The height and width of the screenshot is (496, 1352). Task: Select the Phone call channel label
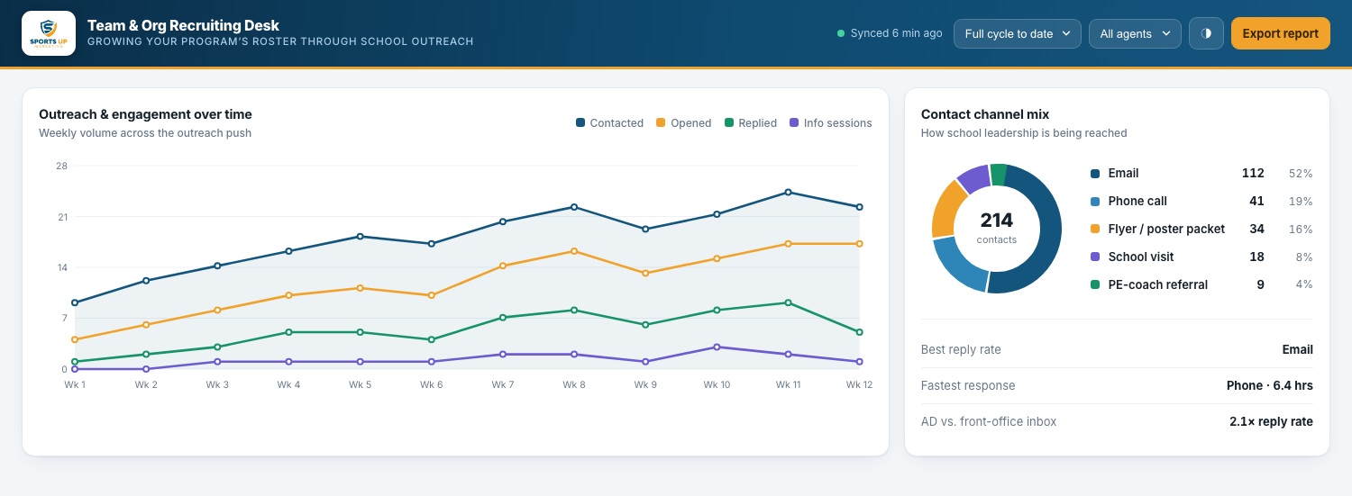(1137, 202)
